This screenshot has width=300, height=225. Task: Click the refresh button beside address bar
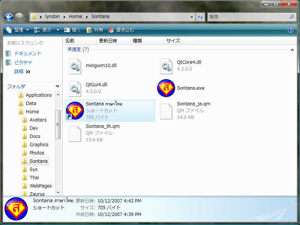[x=200, y=17]
